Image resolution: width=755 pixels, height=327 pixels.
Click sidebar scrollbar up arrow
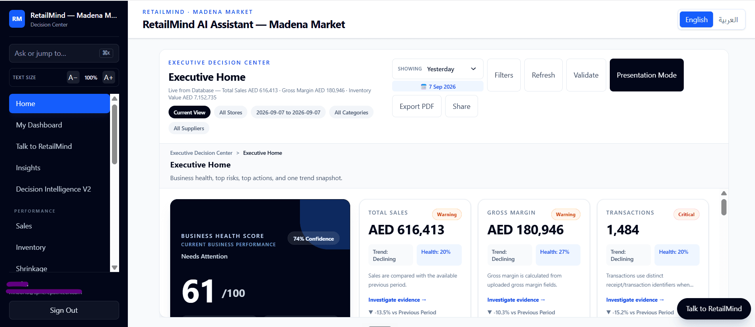(x=114, y=99)
